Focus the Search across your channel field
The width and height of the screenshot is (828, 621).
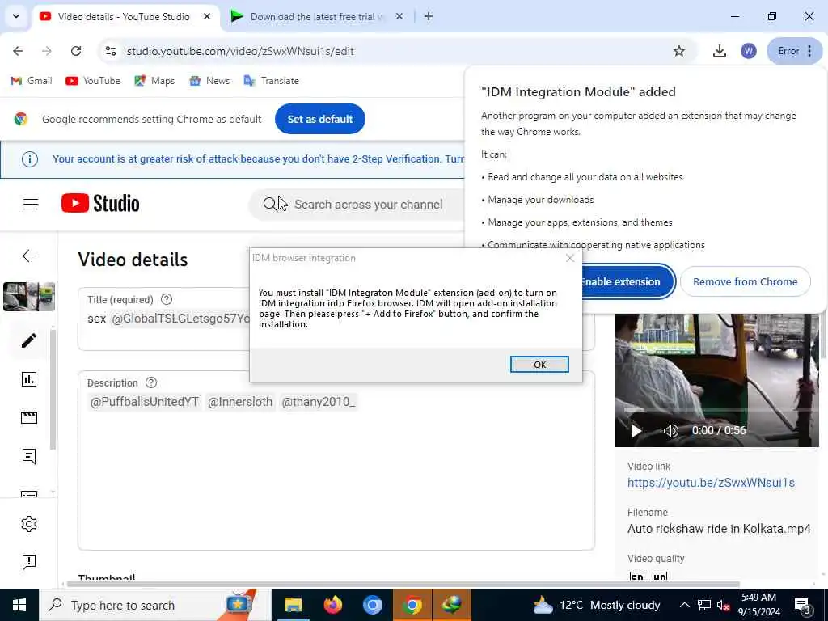pos(370,205)
